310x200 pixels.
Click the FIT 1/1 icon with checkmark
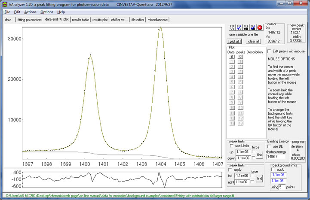pyautogui.click(x=239, y=27)
